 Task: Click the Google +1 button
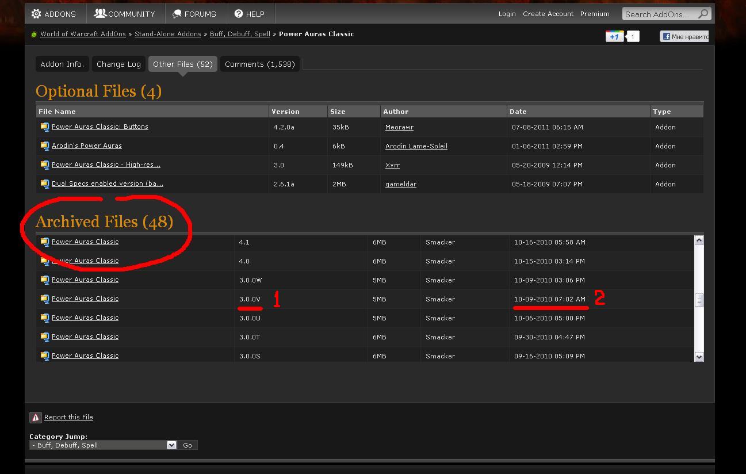(x=614, y=36)
